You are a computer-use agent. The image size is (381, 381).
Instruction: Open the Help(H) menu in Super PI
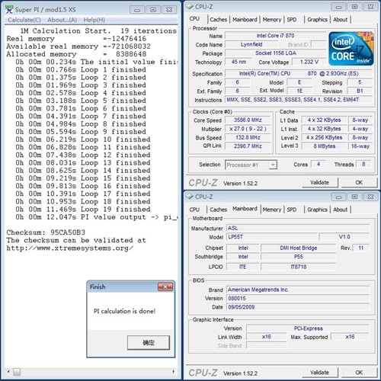94,20
